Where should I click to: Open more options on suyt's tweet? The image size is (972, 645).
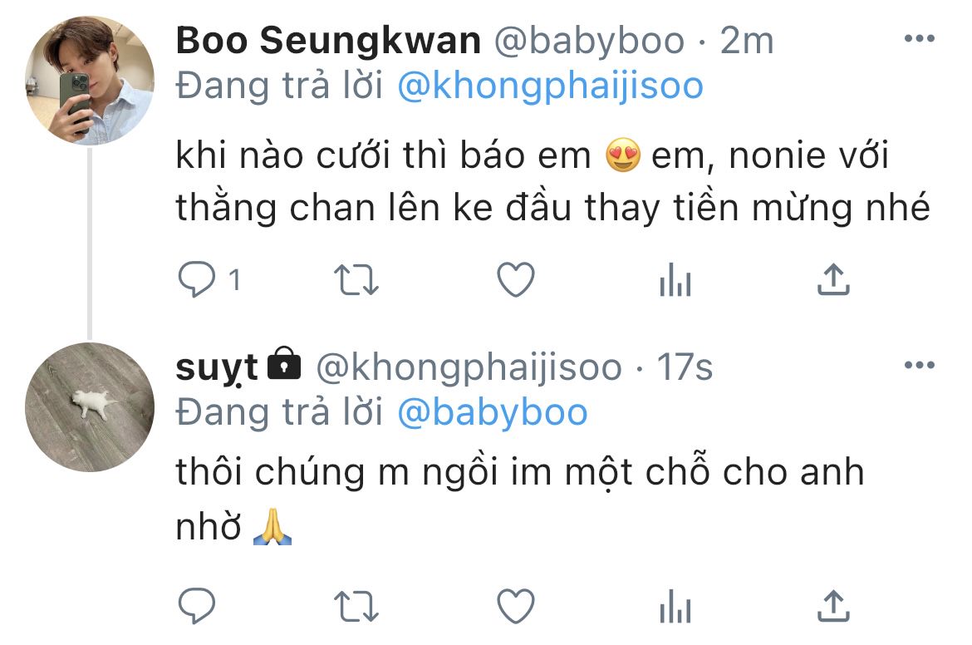tap(920, 365)
